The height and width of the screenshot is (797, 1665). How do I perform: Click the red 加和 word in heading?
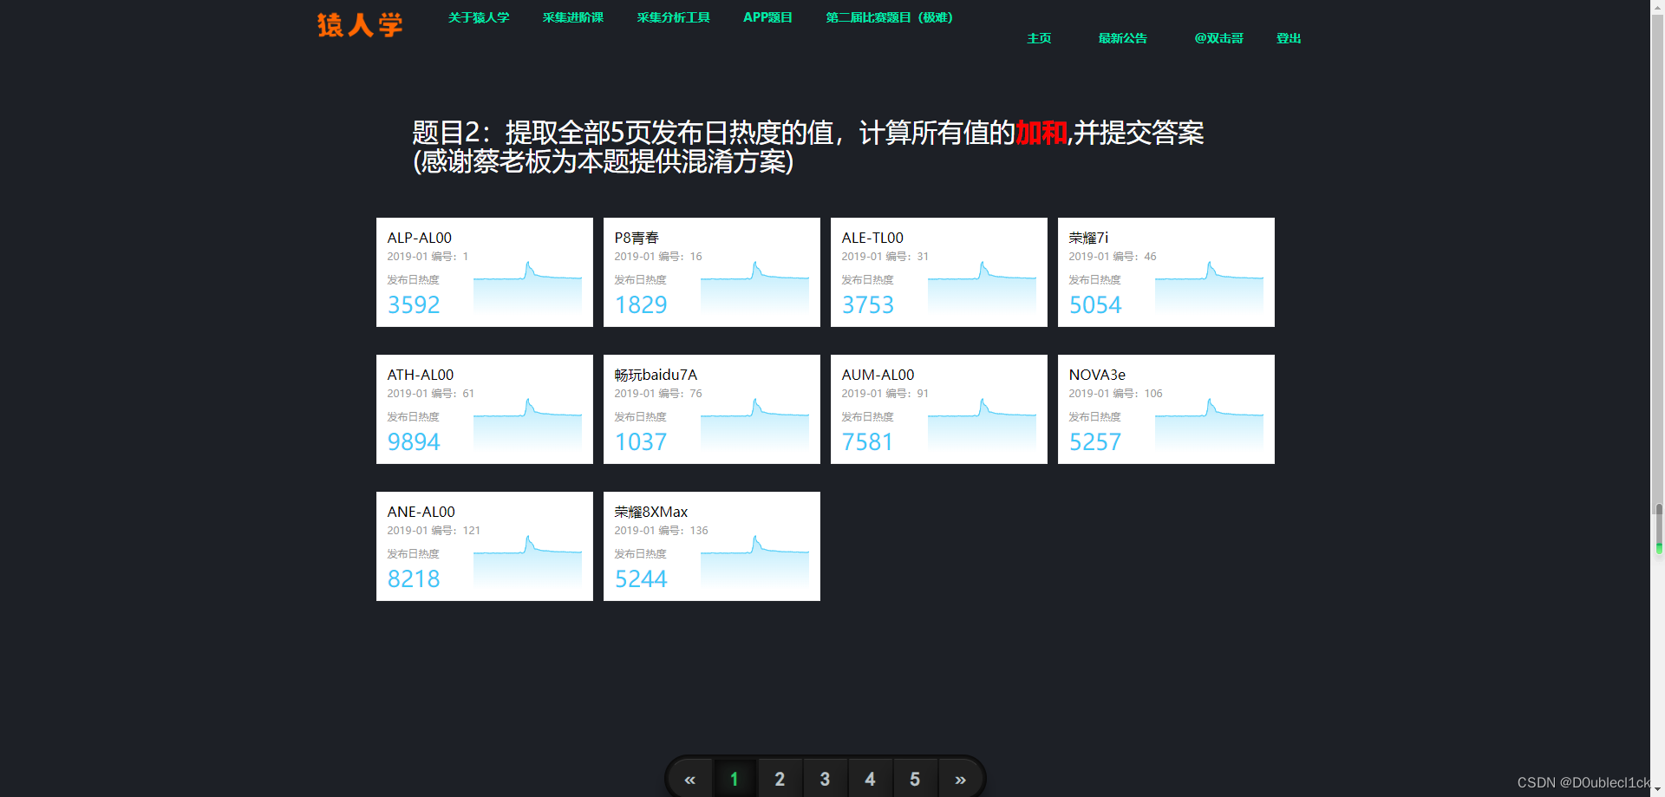[1041, 133]
